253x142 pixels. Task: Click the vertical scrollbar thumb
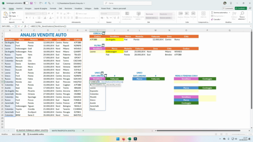251,70
